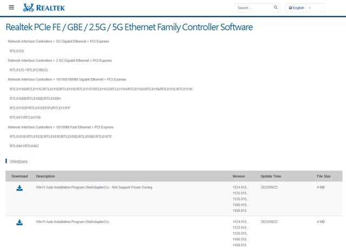The height and width of the screenshot is (248, 346).
Task: Download Win11 driver without power saving support
Action: [x=19, y=188]
